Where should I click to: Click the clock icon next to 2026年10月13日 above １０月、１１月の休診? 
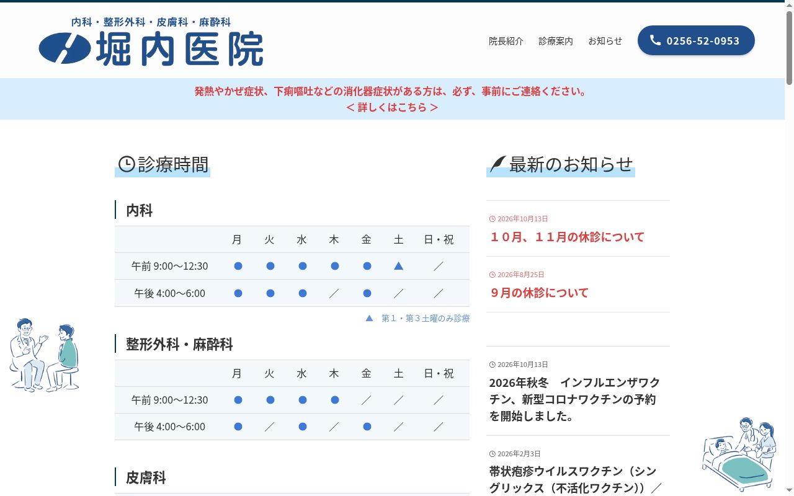click(493, 219)
